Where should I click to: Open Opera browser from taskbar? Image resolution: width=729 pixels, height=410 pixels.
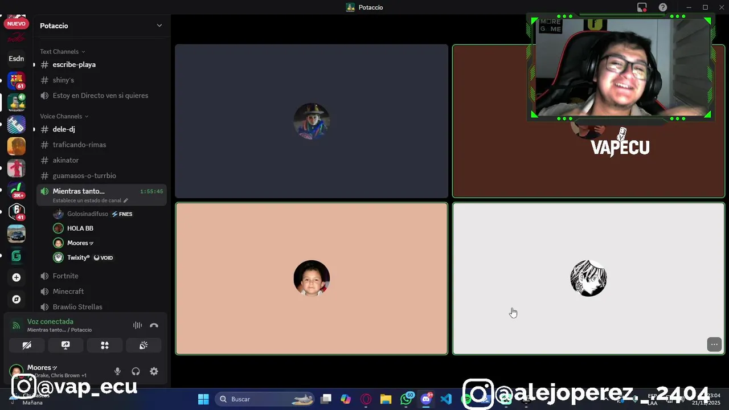[366, 399]
